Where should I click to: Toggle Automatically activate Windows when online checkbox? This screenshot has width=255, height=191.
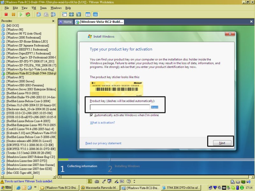91,115
